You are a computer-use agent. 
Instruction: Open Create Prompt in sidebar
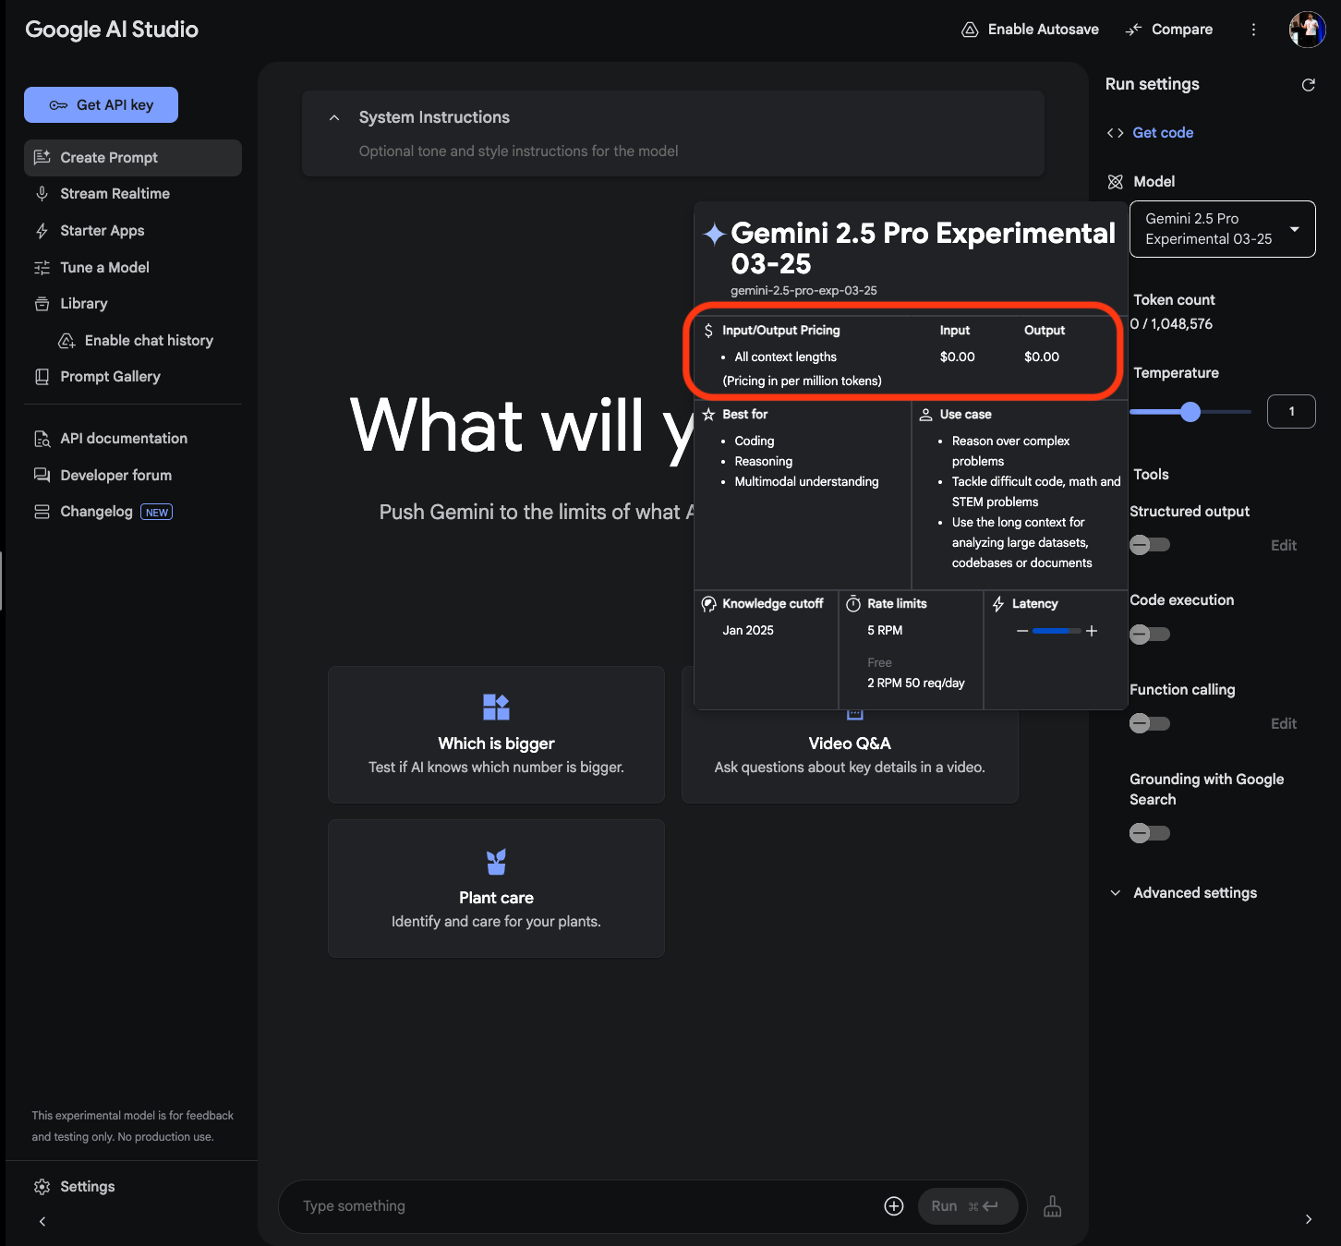point(133,158)
